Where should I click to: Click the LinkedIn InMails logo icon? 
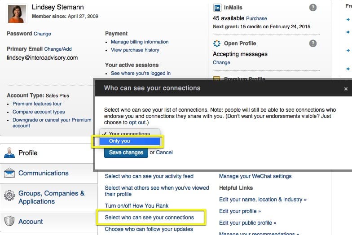click(217, 8)
